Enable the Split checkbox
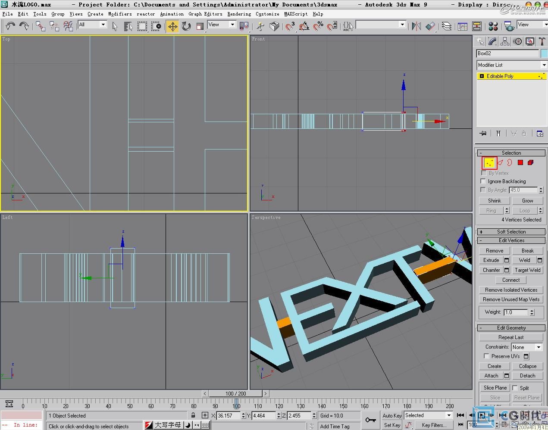Screen dimensions: 548x430 pos(515,388)
